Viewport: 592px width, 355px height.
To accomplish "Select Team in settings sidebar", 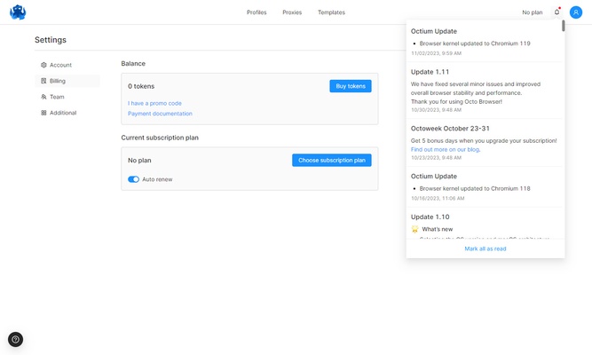I will pos(67,97).
